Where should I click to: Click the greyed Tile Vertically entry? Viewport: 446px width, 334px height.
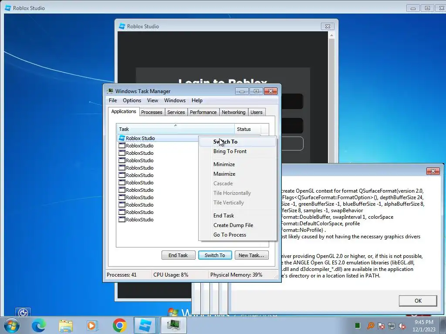[237, 203]
